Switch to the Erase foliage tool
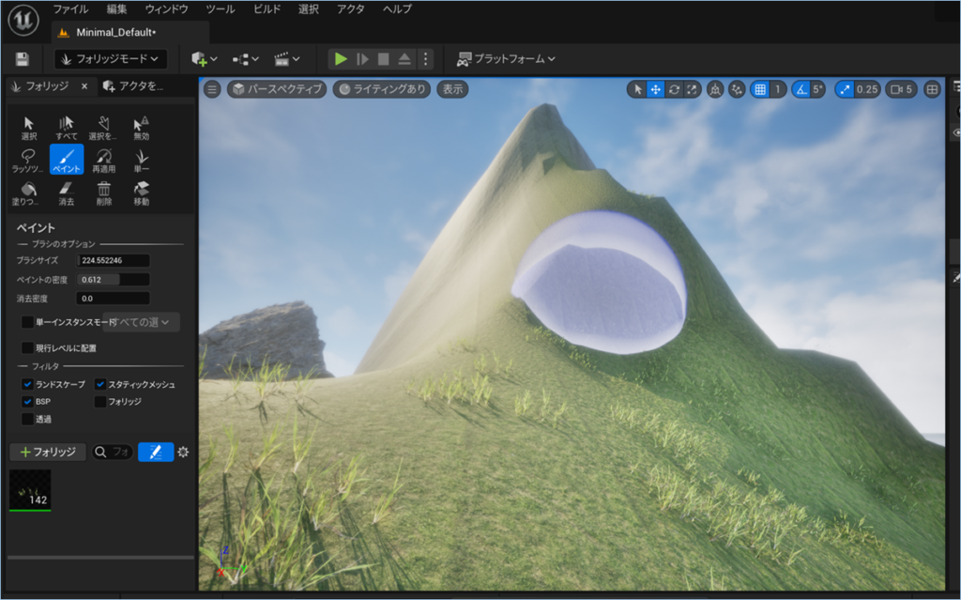Image resolution: width=961 pixels, height=600 pixels. point(66,191)
